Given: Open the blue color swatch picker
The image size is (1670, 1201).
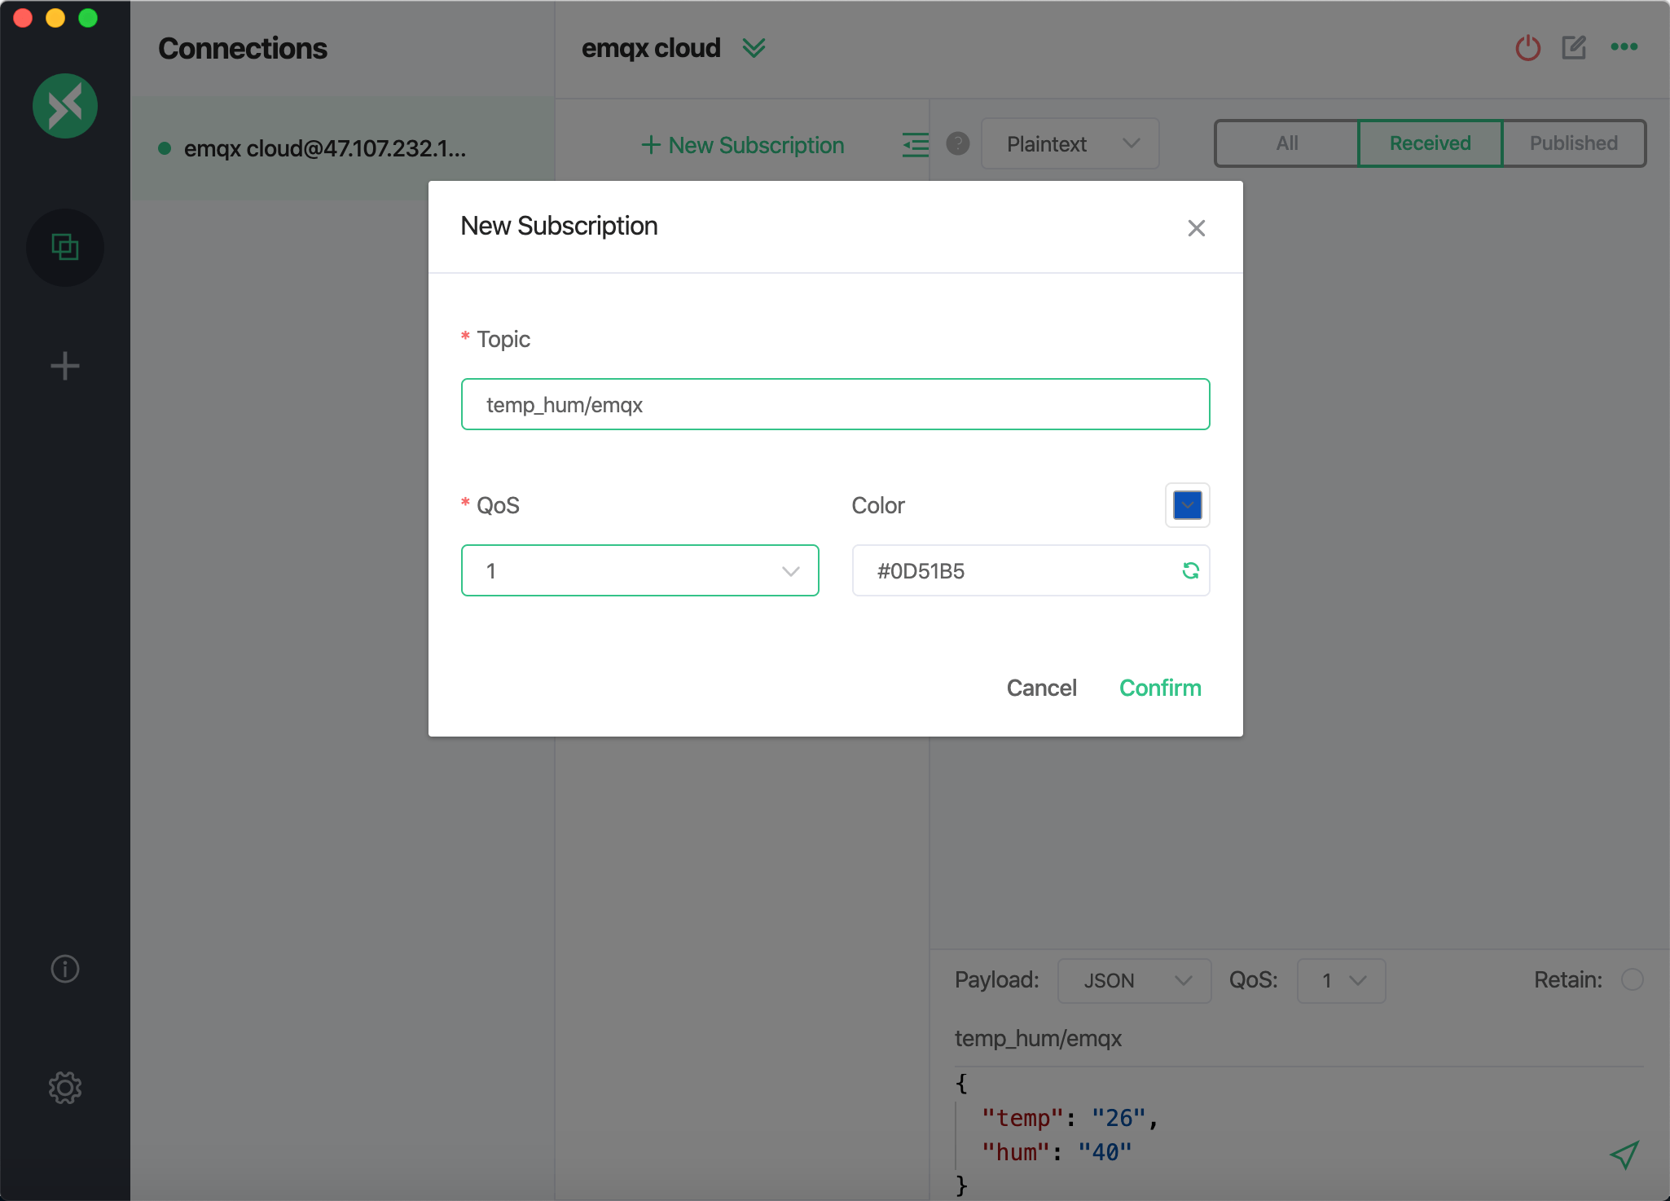Looking at the screenshot, I should [1187, 505].
